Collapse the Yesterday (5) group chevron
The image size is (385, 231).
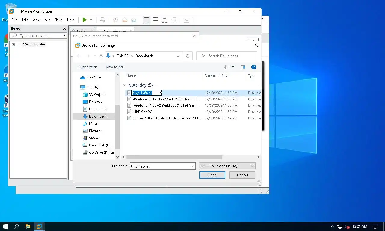pos(125,85)
